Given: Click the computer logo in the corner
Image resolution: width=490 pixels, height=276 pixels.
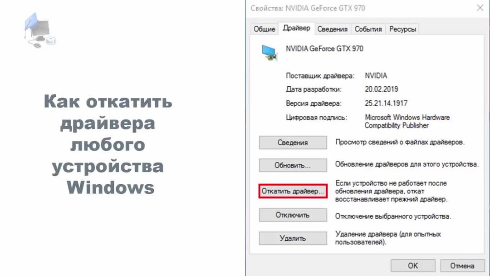Looking at the screenshot, I should (x=39, y=30).
